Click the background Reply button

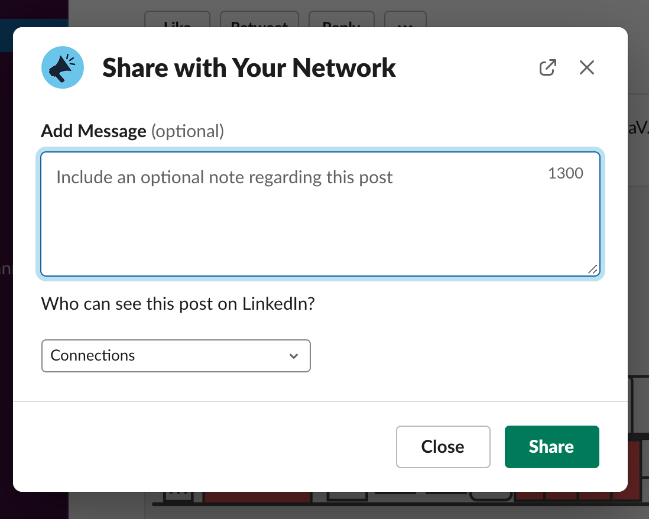pos(342,20)
